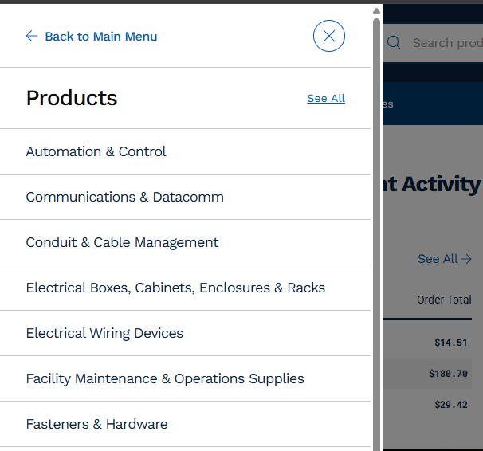Click the back arrow icon

[x=32, y=36]
